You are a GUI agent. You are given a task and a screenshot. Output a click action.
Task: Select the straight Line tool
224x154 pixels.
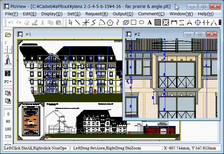point(78,23)
